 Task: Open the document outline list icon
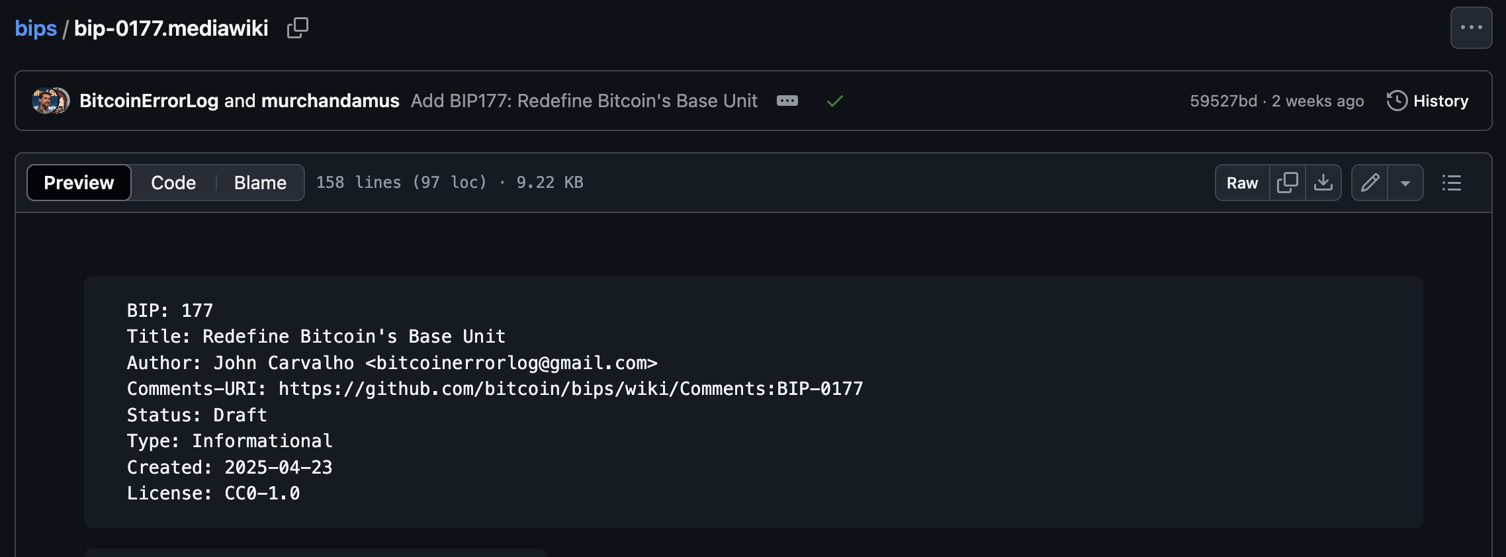[1451, 183]
